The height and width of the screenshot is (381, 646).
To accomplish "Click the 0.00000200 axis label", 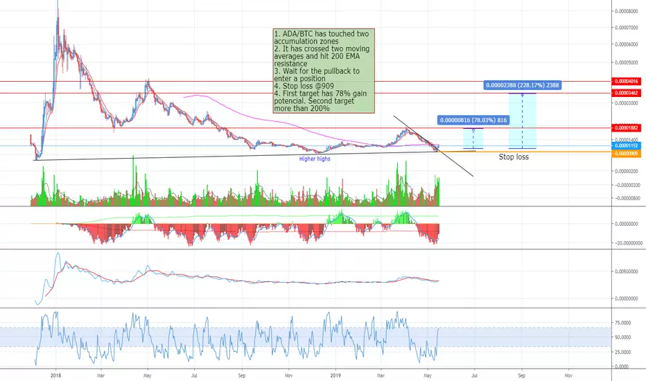I will tap(627, 171).
